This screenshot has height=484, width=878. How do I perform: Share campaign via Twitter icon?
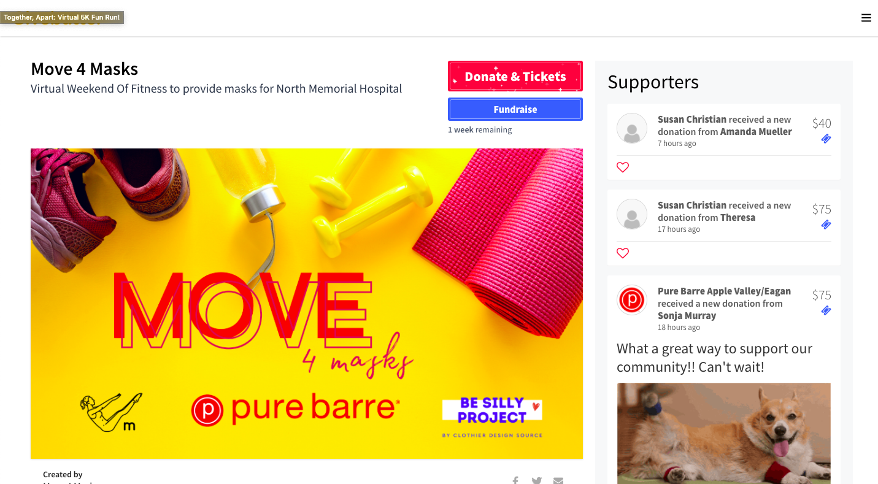pyautogui.click(x=537, y=480)
